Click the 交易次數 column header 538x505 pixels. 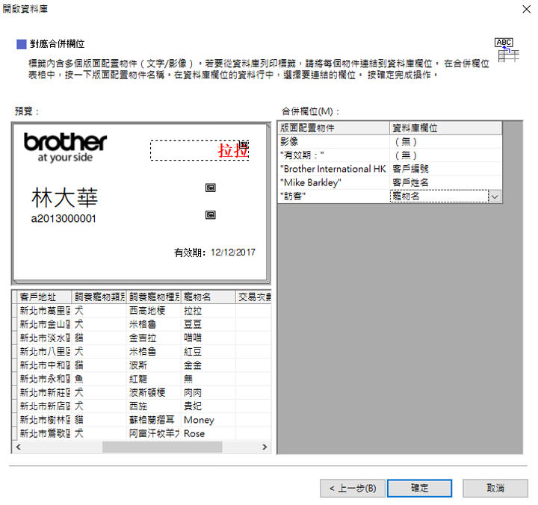253,297
